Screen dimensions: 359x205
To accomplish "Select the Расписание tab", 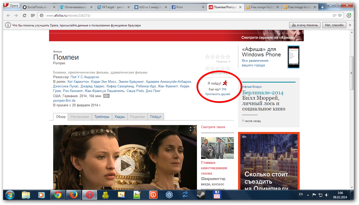I will [x=80, y=117].
